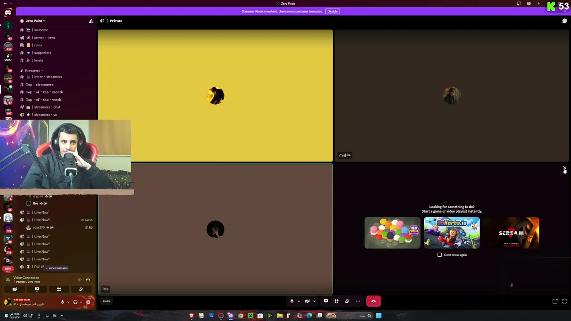Focus the yellow participant video tile
571x321 pixels.
point(215,95)
